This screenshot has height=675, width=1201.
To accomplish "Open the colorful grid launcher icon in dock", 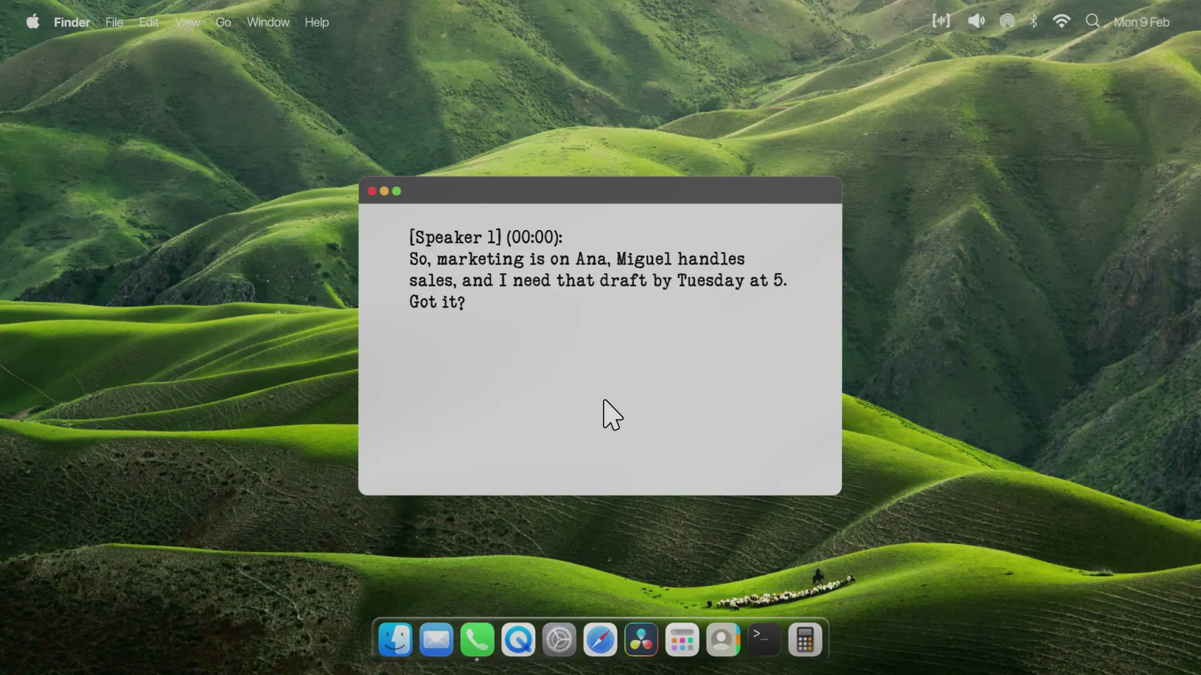I will (682, 639).
